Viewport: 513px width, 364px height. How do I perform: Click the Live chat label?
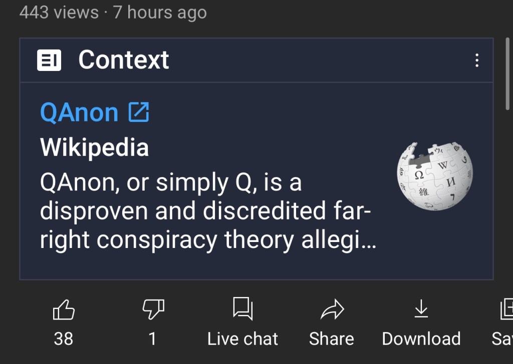coord(242,339)
